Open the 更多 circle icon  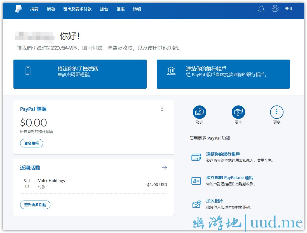276,112
